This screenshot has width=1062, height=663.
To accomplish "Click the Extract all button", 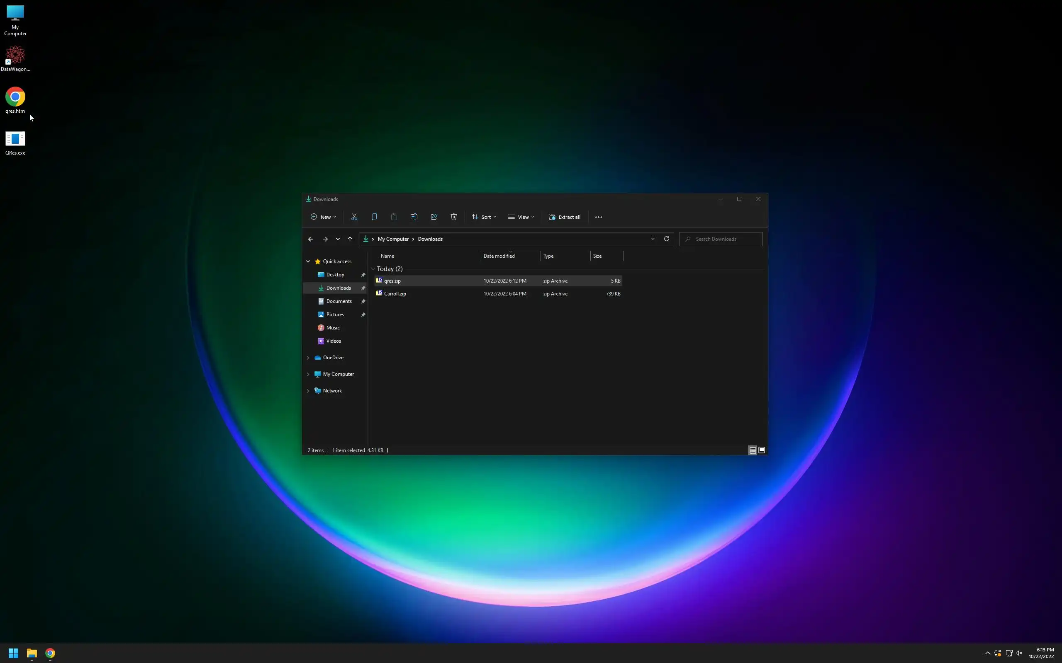I will [565, 217].
